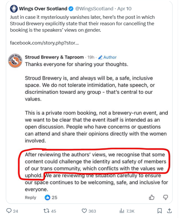187x218 pixels.
Task: Click the blue verified badge
Action: tap(71, 9)
